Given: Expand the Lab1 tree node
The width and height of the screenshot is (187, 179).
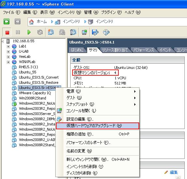Looking at the screenshot, I should (8, 46).
